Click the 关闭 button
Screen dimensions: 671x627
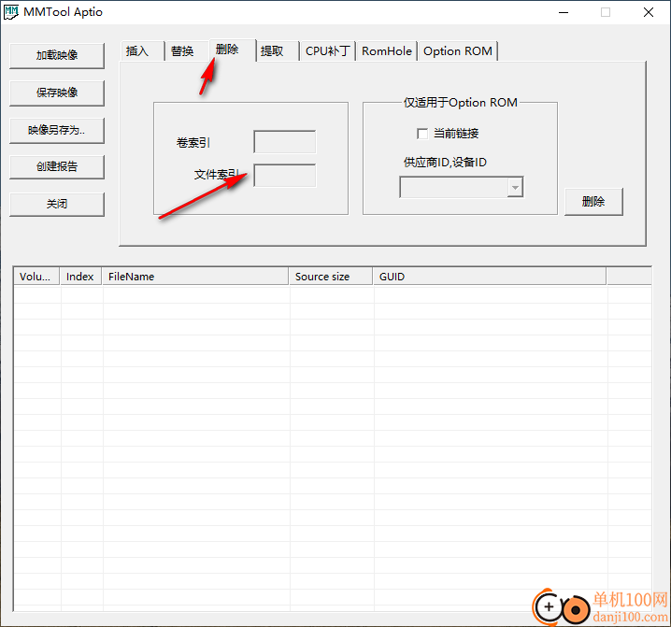57,204
